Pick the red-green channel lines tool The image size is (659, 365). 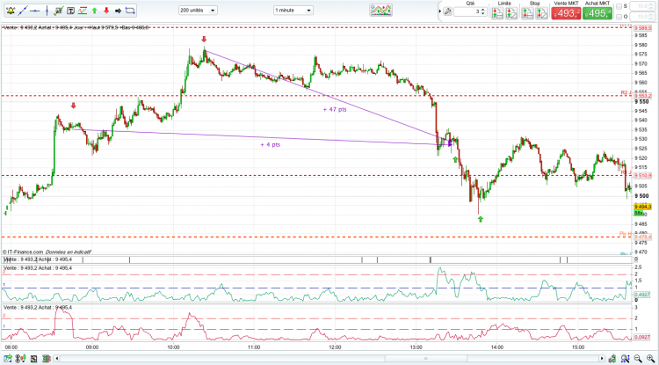(83, 11)
